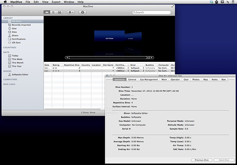Switch to the Map tab
This screenshot has height=165, width=237.
pyautogui.click(x=206, y=79)
